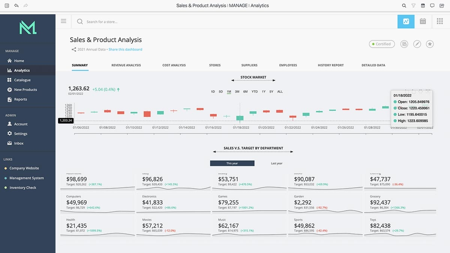Click the grid apps icon
The width and height of the screenshot is (450, 253).
(440, 21)
